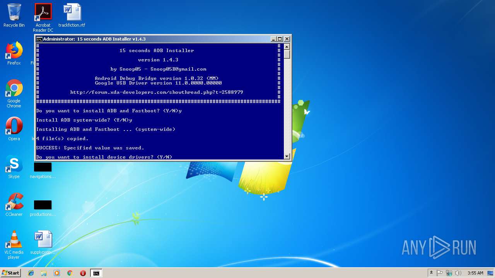Click the Snoop05B@gmail.com author line

pyautogui.click(x=158, y=69)
